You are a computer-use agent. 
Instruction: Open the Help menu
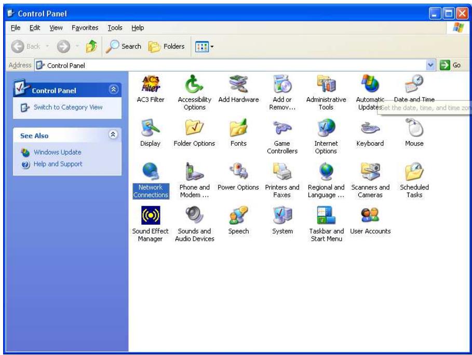(x=138, y=28)
